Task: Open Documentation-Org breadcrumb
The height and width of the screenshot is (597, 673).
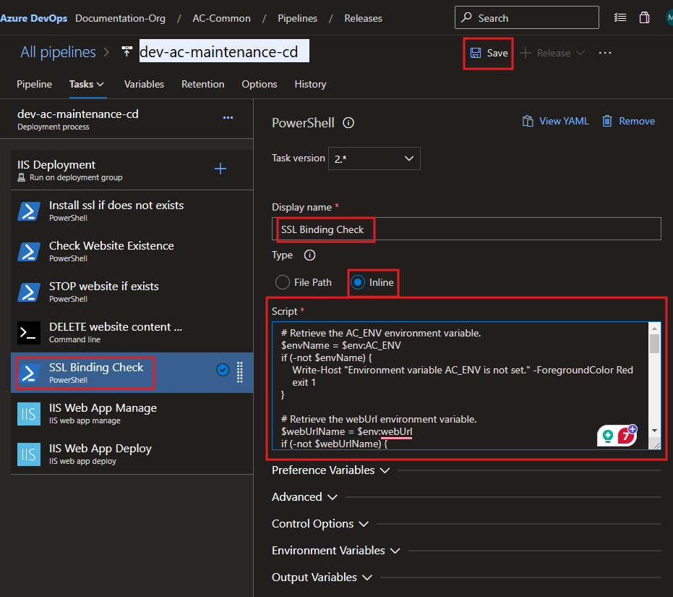Action: point(120,18)
